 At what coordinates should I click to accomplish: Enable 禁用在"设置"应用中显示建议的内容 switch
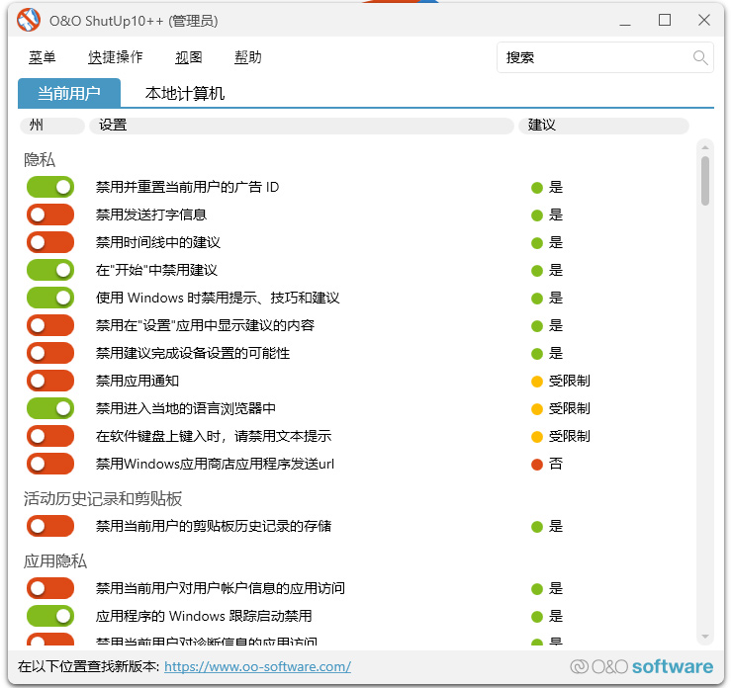click(x=50, y=325)
